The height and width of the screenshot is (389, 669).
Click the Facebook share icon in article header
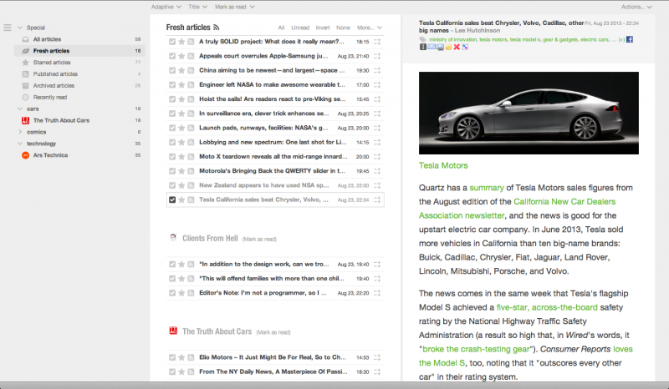(630, 39)
